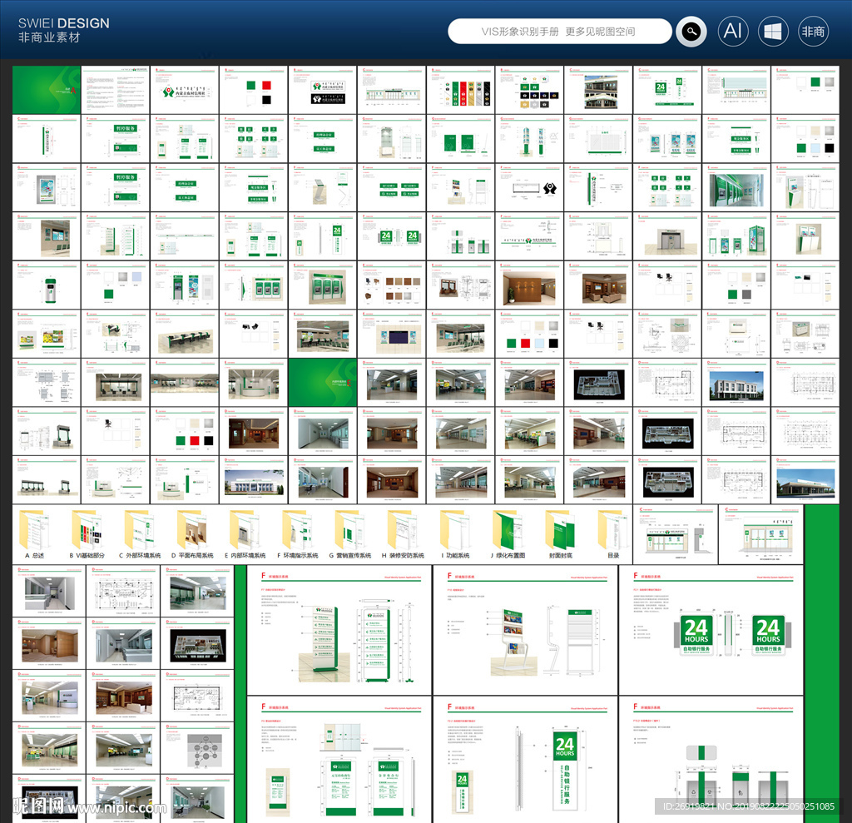The height and width of the screenshot is (823, 852).
Task: Open the 封面封底 folder
Action: pyautogui.click(x=560, y=533)
